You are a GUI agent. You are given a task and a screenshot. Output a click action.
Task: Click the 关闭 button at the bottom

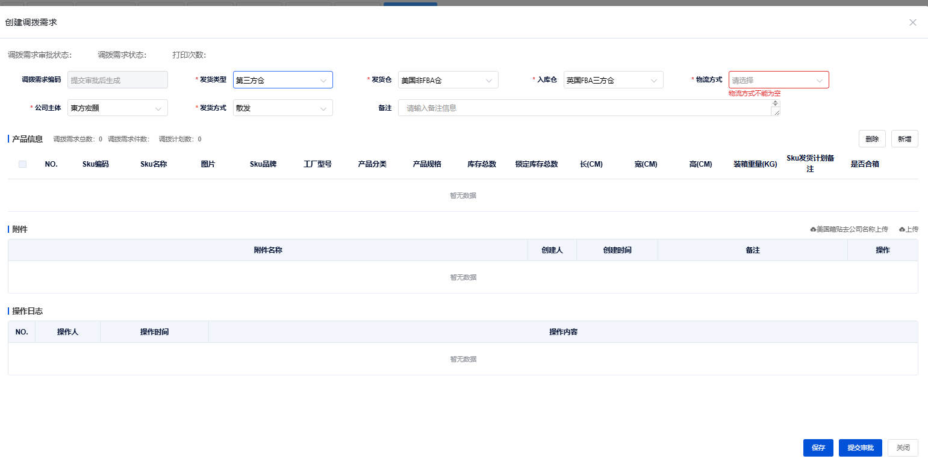pyautogui.click(x=903, y=448)
